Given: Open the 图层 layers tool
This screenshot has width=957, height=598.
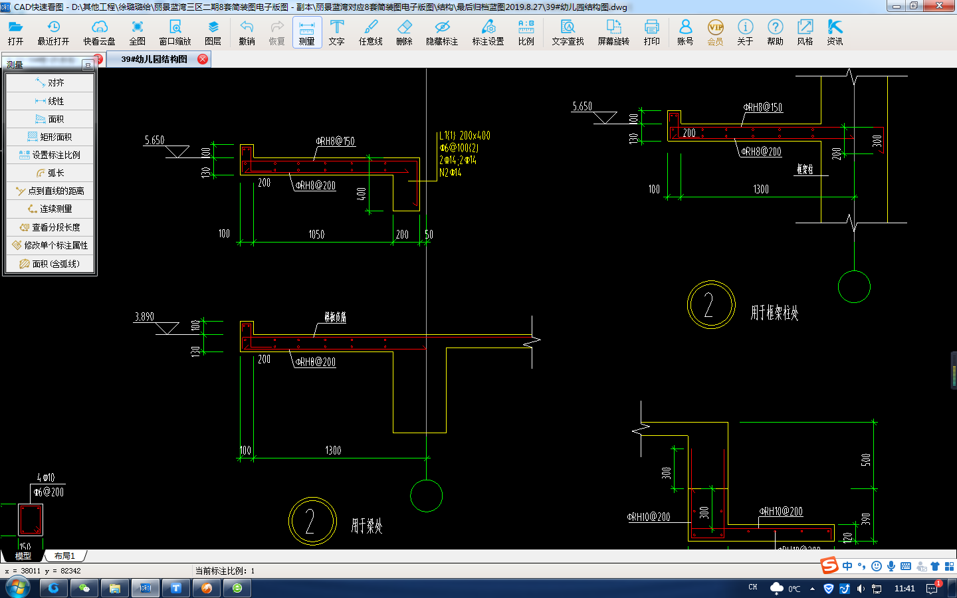Looking at the screenshot, I should (213, 33).
